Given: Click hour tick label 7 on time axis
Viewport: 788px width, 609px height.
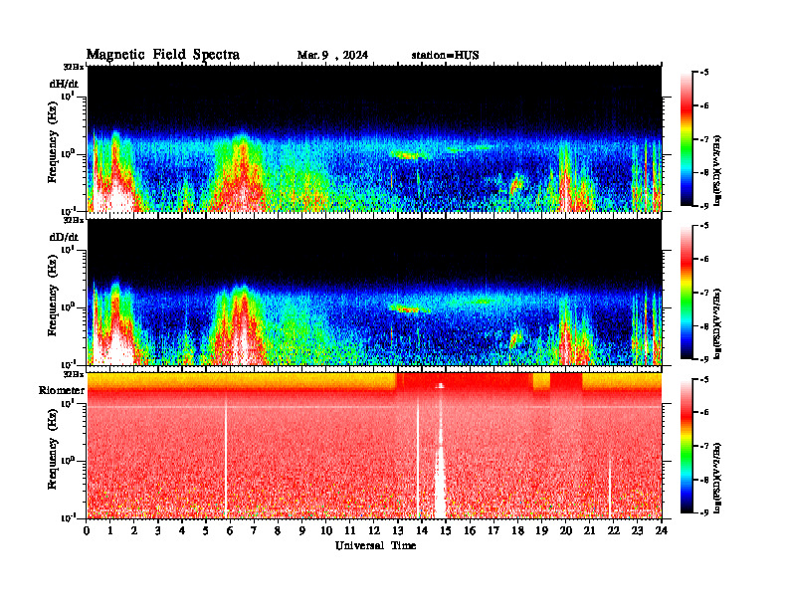Looking at the screenshot, I should pos(255,530).
